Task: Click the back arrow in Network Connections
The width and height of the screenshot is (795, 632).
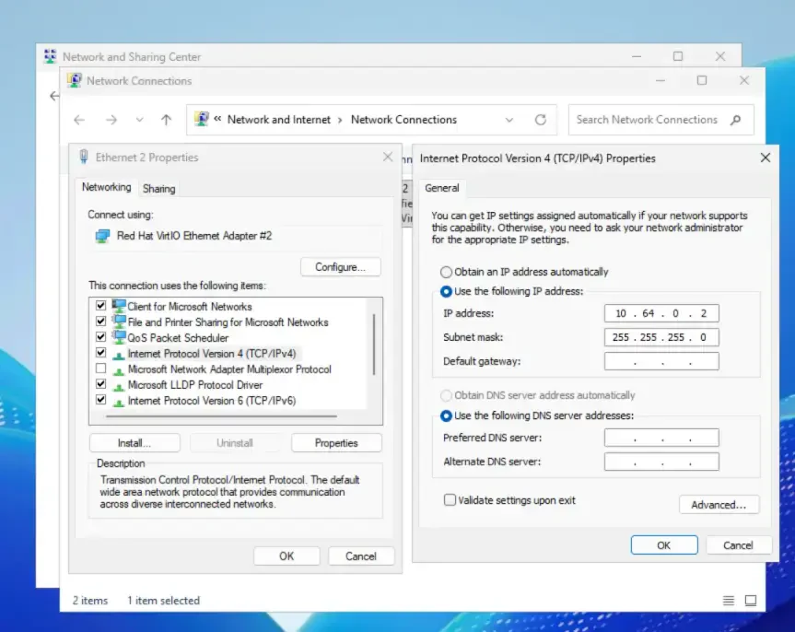Action: pyautogui.click(x=79, y=120)
